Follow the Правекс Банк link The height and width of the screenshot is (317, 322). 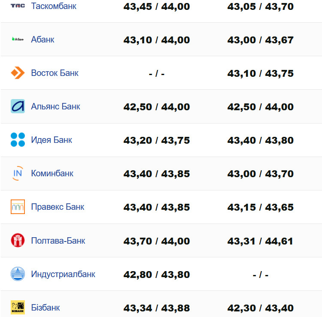(57, 207)
